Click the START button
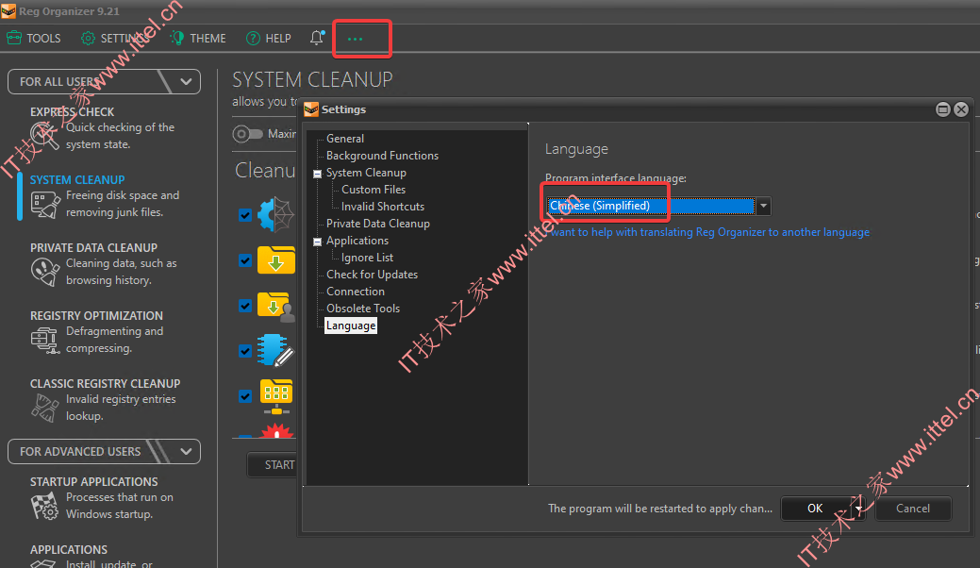The height and width of the screenshot is (568, 980). click(272, 465)
